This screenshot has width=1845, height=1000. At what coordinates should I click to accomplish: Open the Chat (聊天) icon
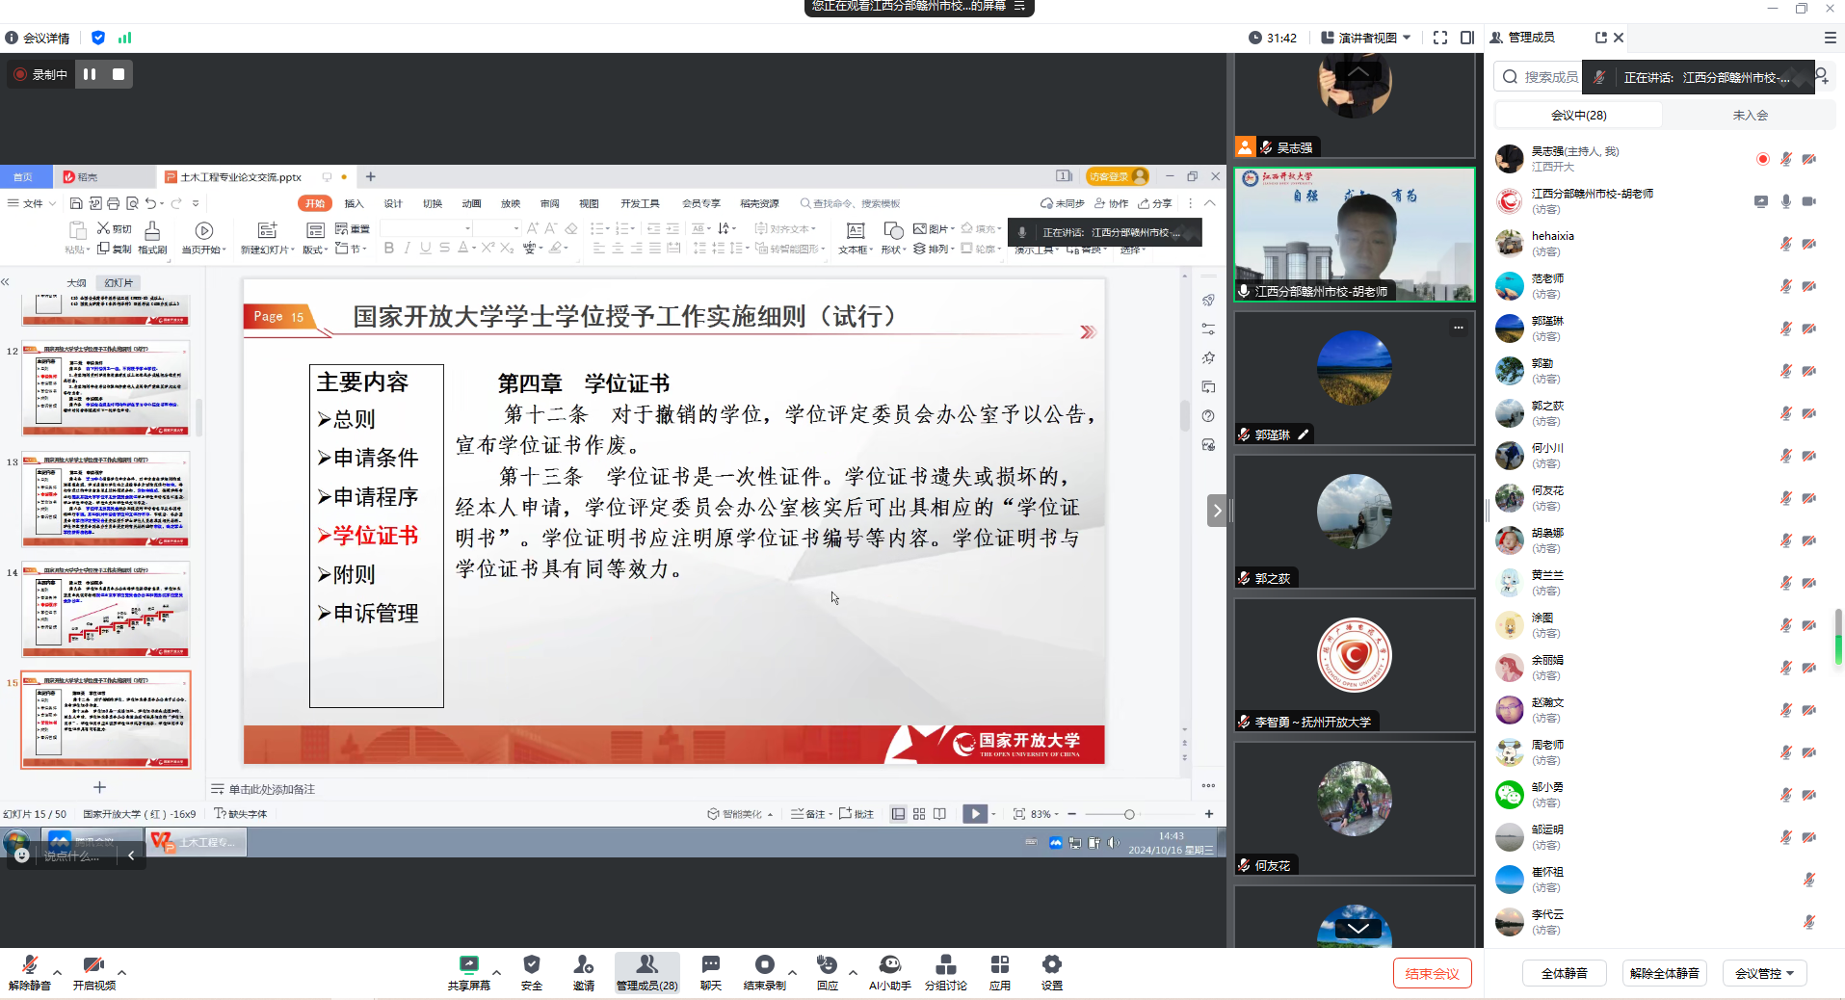point(710,971)
